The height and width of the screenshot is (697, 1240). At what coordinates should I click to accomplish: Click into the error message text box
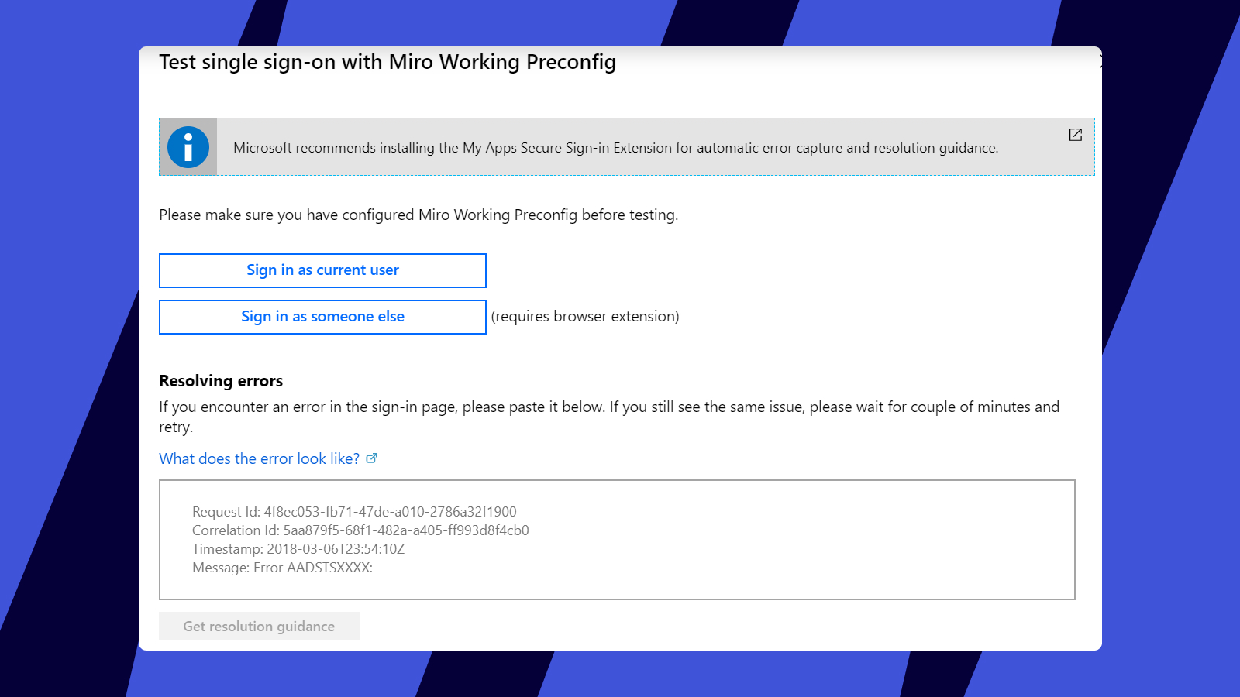617,540
